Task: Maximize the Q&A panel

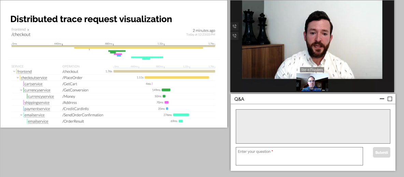Action: click(390, 99)
